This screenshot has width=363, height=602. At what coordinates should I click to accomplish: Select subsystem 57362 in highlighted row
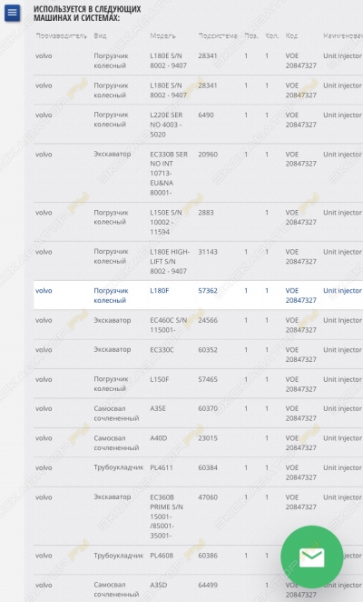[208, 291]
